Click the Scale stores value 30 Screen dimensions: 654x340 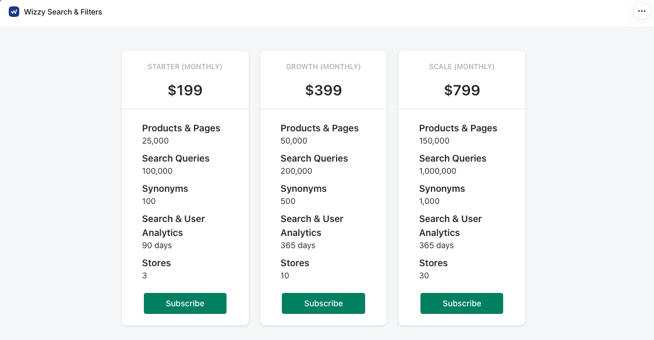pos(424,275)
